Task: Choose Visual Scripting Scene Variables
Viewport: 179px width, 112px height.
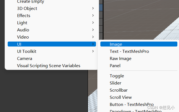Action: pyautogui.click(x=52, y=66)
